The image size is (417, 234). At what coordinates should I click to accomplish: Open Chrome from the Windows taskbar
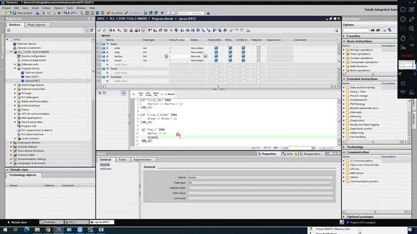click(x=48, y=229)
